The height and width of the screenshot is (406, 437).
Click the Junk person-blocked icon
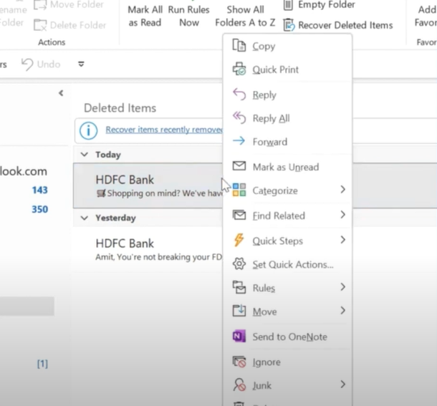[x=239, y=385]
